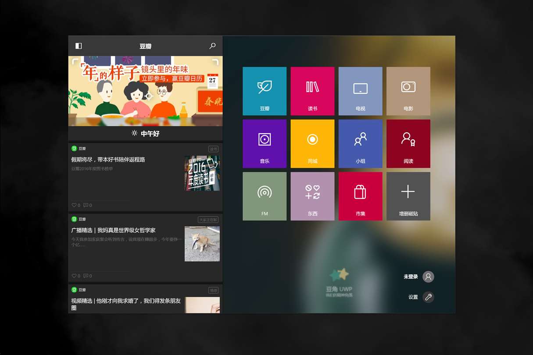Open the FM radio tile
Screen dimensions: 533x355
tap(265, 196)
